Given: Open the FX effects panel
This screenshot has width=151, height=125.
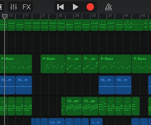Looking at the screenshot, I should tap(27, 7).
